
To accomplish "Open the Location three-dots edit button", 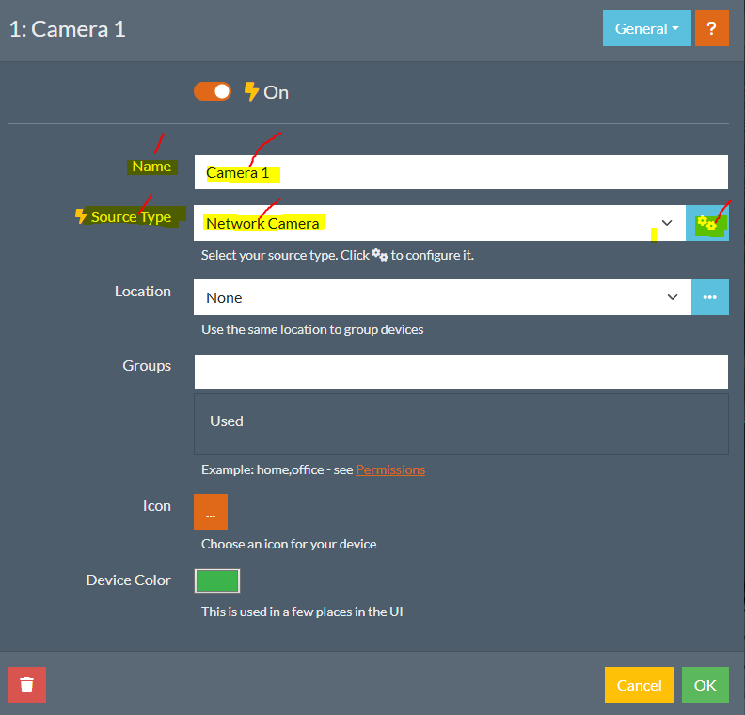I will 710,297.
